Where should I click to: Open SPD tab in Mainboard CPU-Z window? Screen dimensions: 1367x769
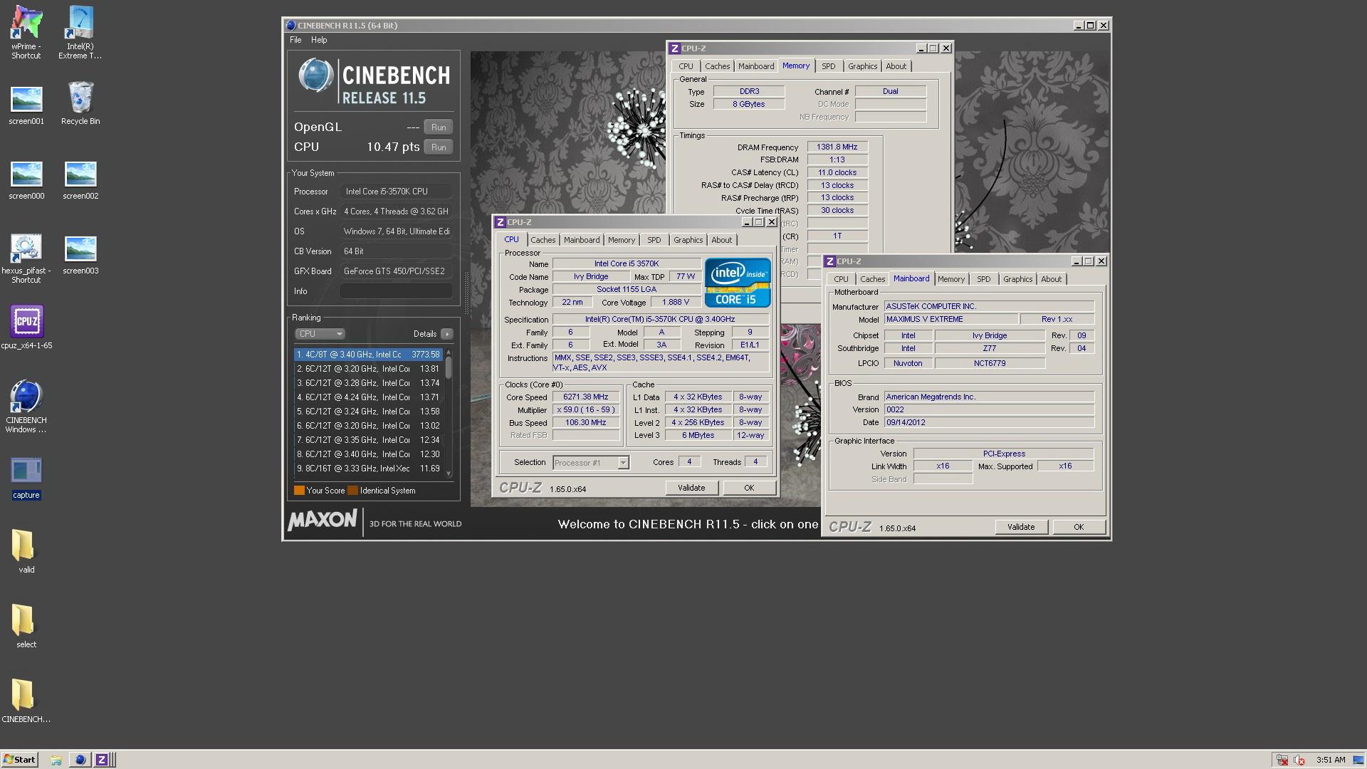click(984, 279)
